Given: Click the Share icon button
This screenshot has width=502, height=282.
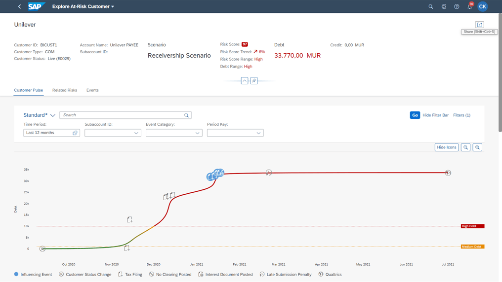Looking at the screenshot, I should pyautogui.click(x=479, y=25).
